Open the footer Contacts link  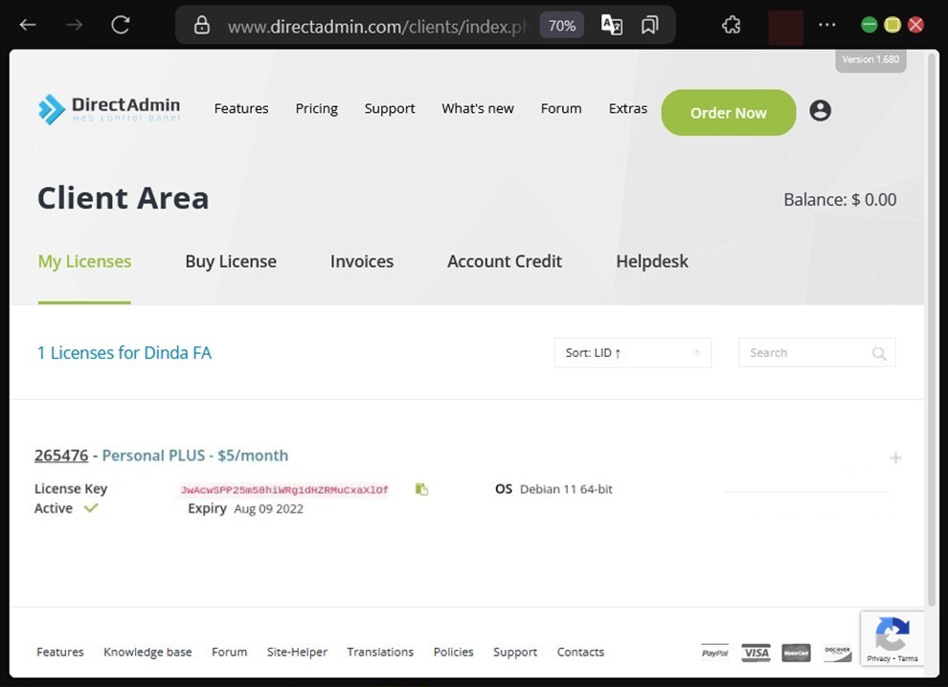pos(579,652)
